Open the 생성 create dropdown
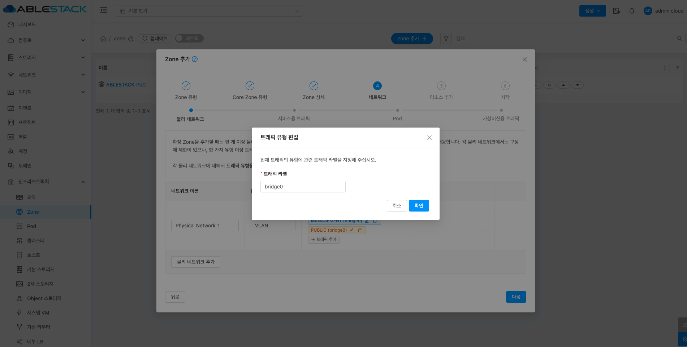 pyautogui.click(x=593, y=11)
